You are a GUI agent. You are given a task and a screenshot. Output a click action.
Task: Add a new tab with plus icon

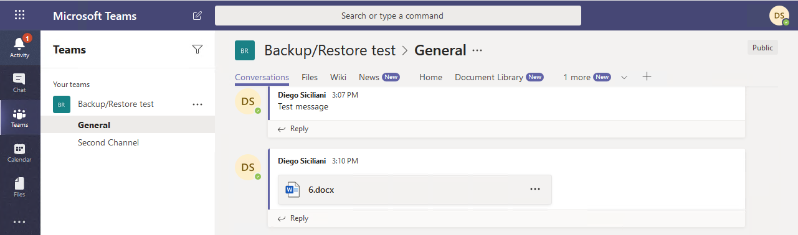(647, 76)
